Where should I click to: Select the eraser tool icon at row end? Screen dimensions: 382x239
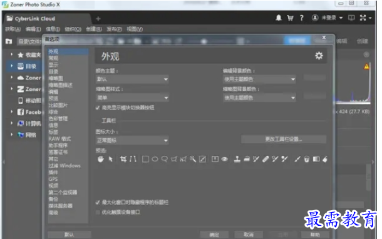click(x=325, y=159)
